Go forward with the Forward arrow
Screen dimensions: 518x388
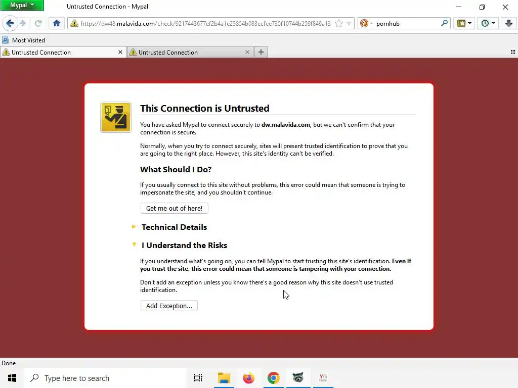22,23
